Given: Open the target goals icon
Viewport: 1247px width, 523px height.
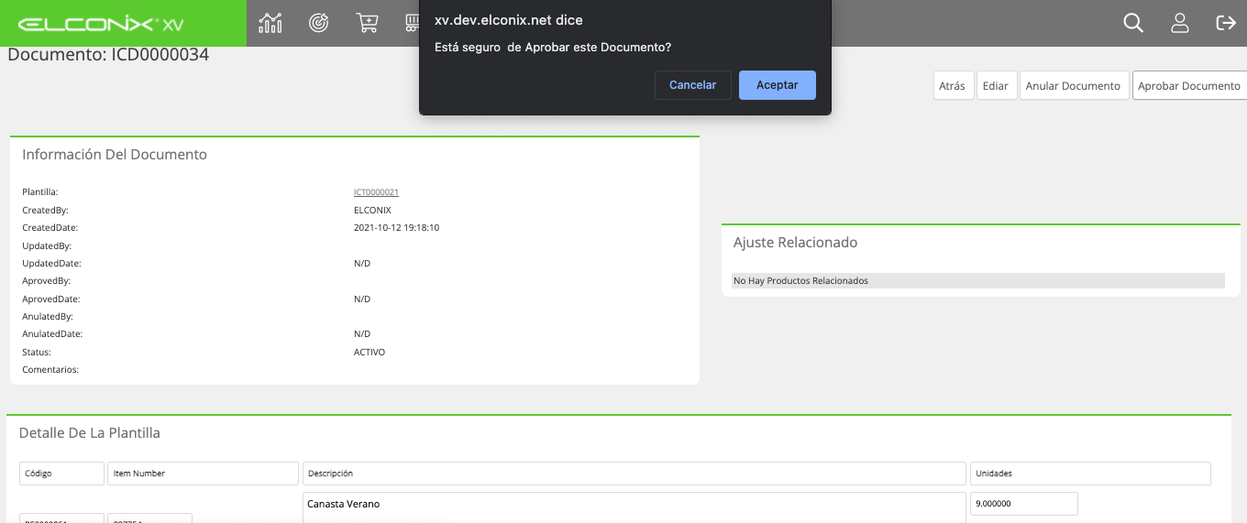Looking at the screenshot, I should (318, 23).
